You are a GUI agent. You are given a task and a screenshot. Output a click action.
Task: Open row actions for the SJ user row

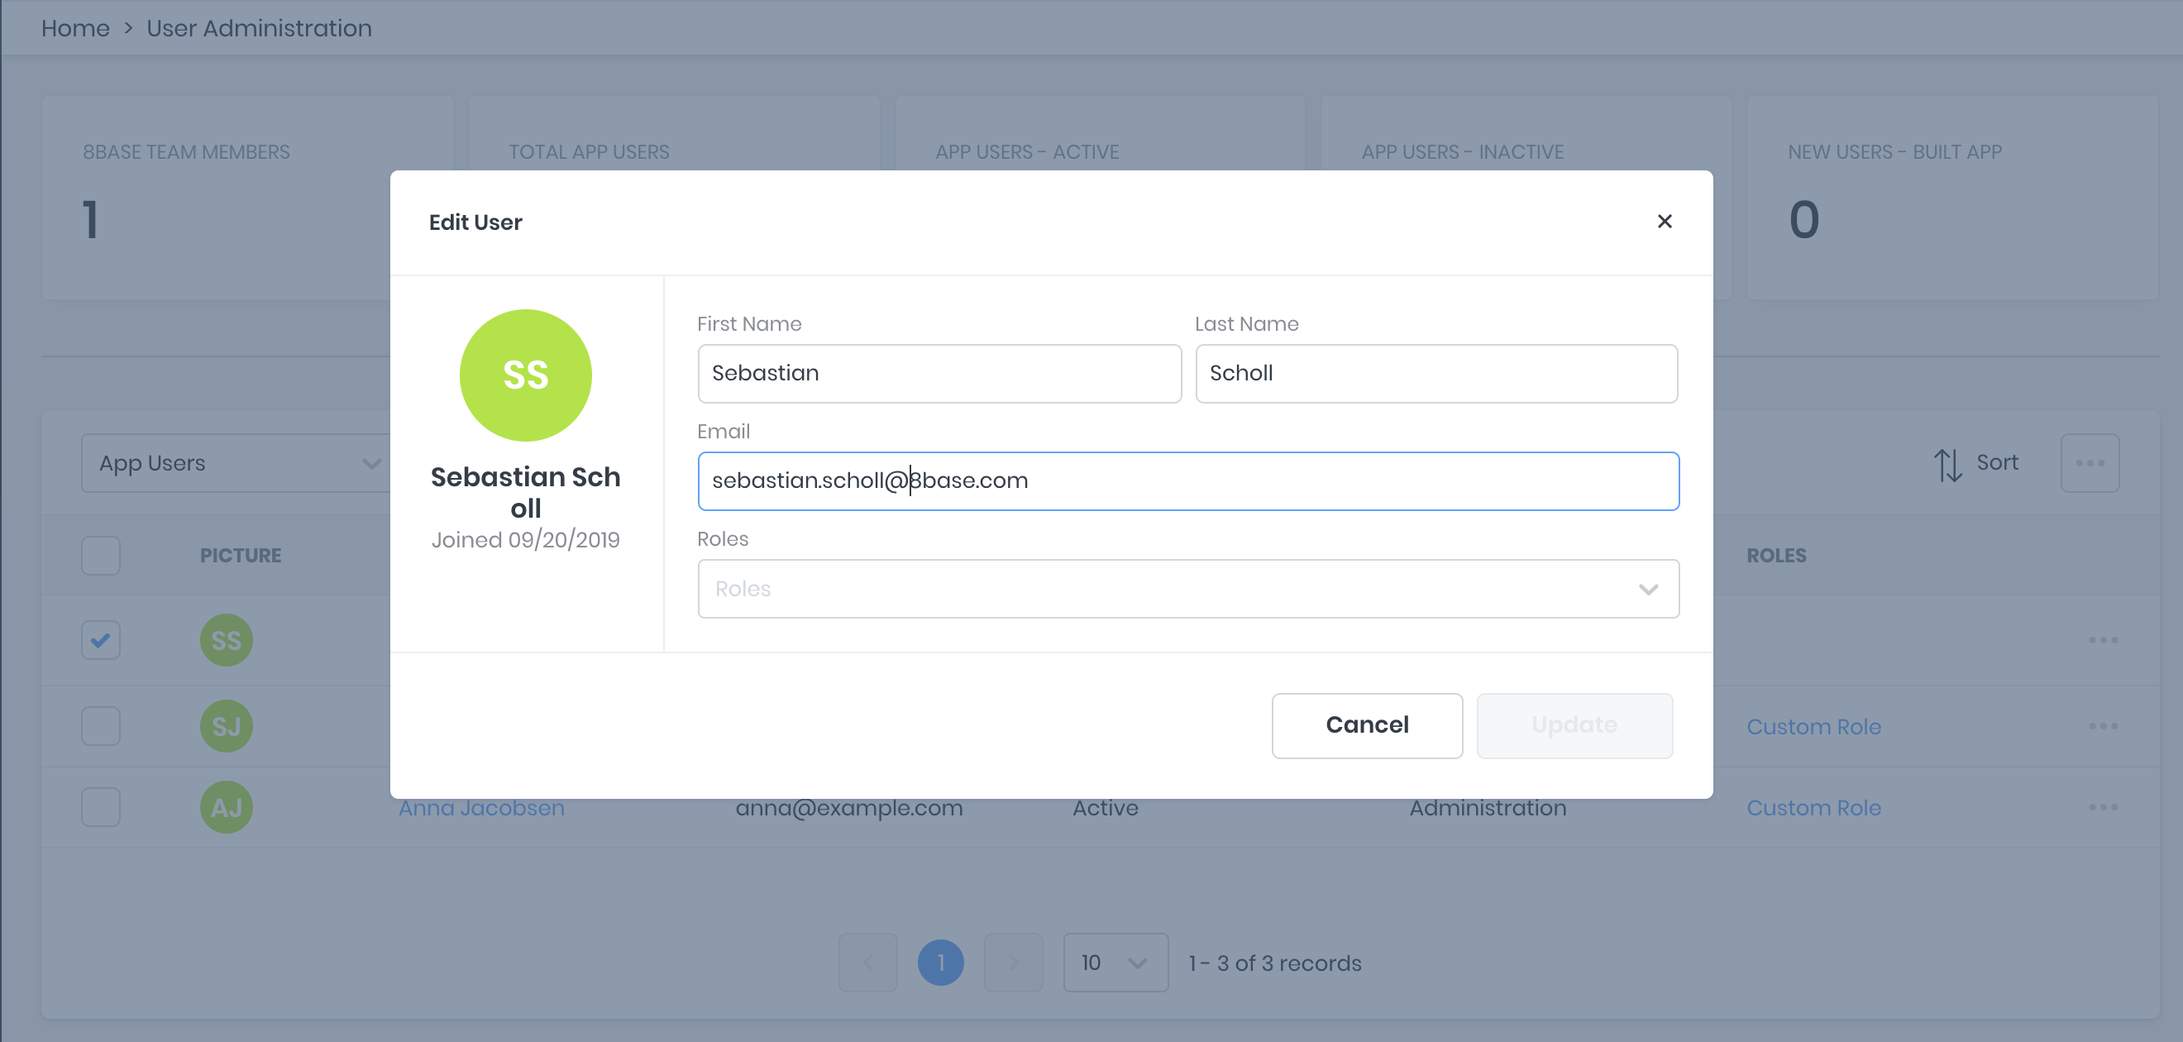tap(2103, 726)
